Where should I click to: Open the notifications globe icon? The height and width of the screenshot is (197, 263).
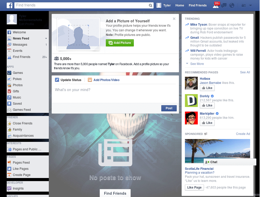coord(232,6)
